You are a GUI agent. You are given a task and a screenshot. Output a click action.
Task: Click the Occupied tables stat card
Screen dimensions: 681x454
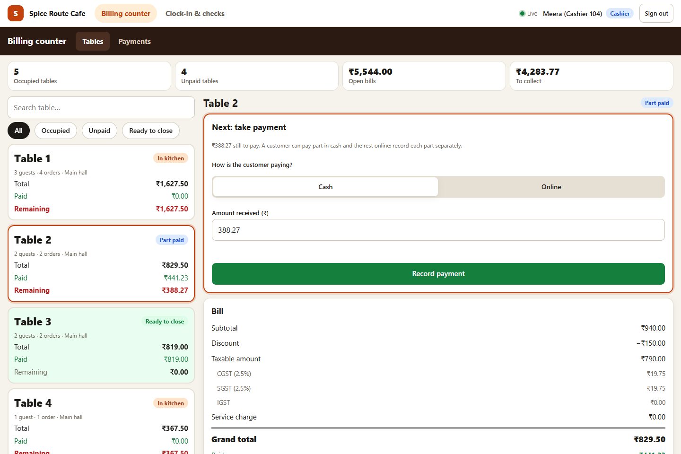[89, 76]
